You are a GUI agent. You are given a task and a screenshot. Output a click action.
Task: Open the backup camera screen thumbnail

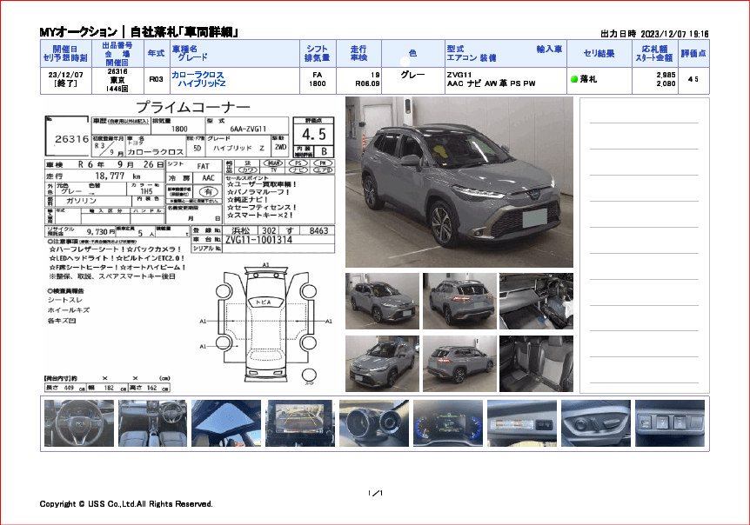299,423
